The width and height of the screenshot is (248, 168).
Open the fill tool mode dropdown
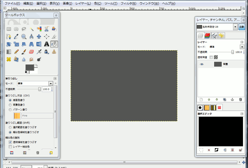point(50,83)
